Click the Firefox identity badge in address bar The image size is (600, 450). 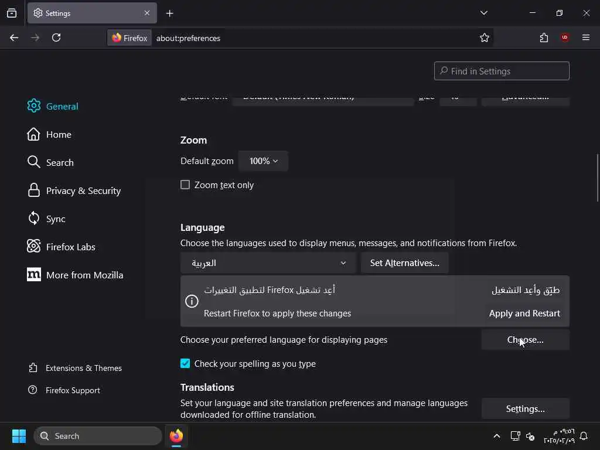coord(129,38)
